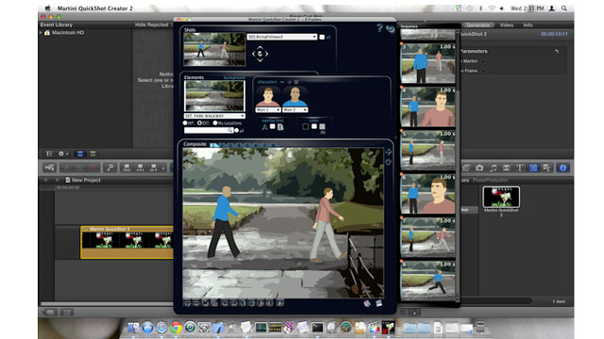This screenshot has width=604, height=339.
Task: Select rotate tool beside Composite view
Action: pos(388,162)
